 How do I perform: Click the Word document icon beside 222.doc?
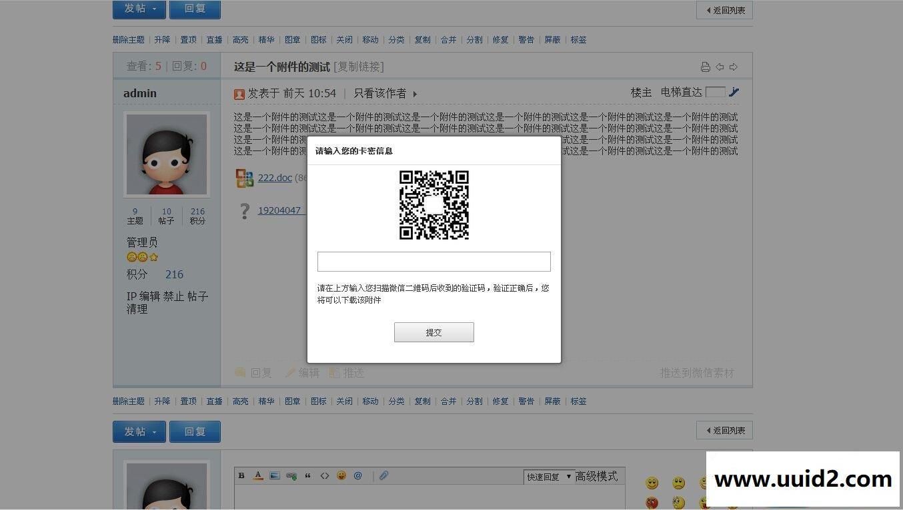(x=244, y=177)
